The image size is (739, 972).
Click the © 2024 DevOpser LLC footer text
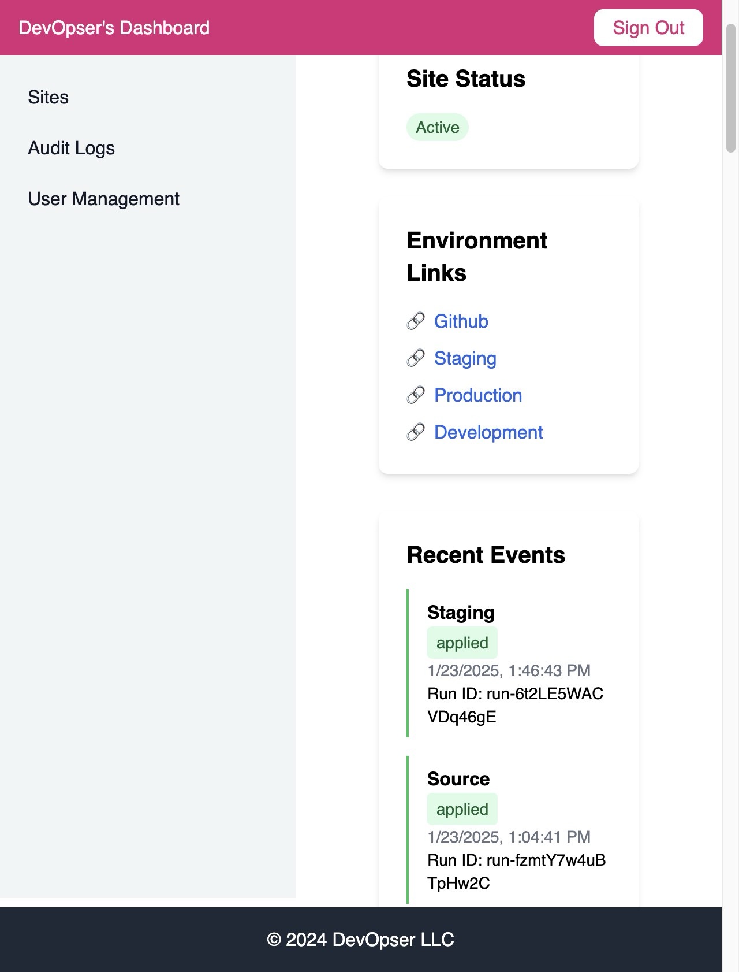pyautogui.click(x=361, y=940)
